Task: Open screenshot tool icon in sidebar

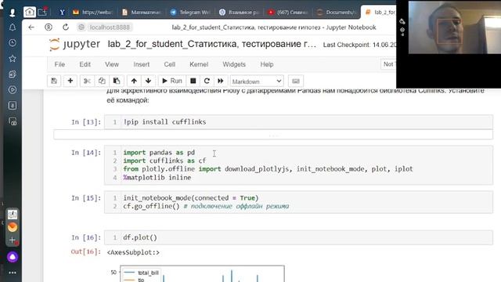Action: pyautogui.click(x=13, y=121)
